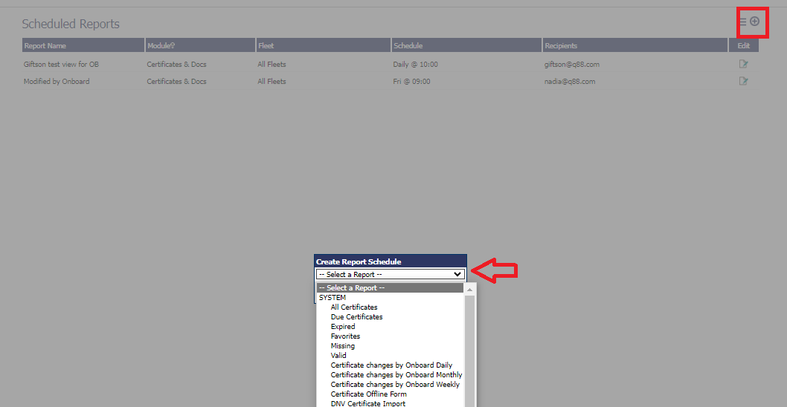The image size is (787, 407).
Task: Select Favorites report option
Action: point(345,336)
